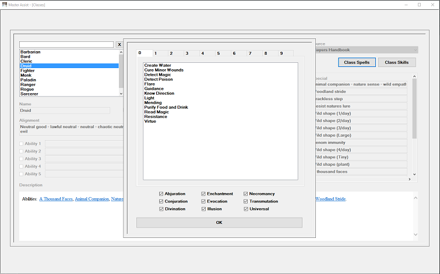Image resolution: width=440 pixels, height=274 pixels.
Task: Follow the A Thousand Faces link
Action: click(x=56, y=199)
